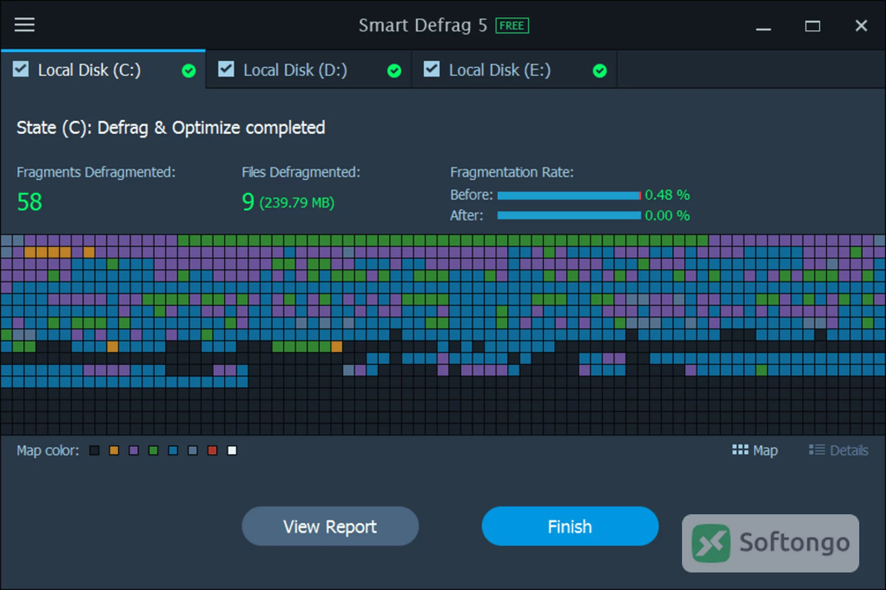This screenshot has width=886, height=590.
Task: Select the orange map color swatch
Action: (x=114, y=450)
